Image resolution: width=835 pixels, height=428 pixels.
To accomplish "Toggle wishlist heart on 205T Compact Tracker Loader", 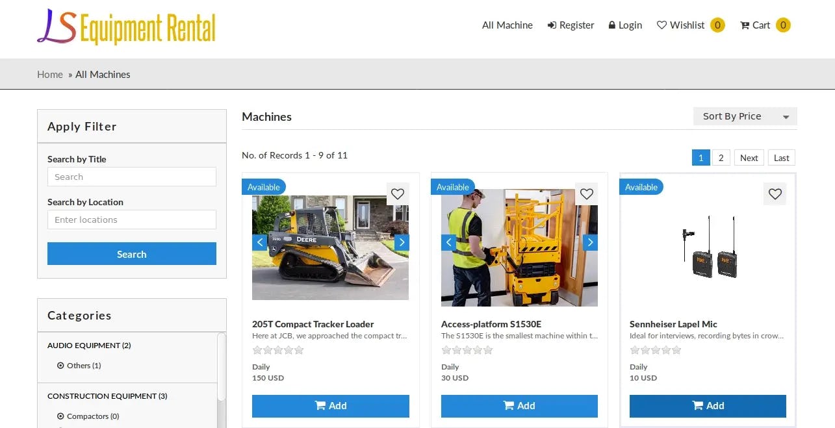I will pos(398,194).
